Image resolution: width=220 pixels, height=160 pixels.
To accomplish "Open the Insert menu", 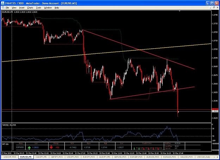I will (x=22, y=8).
